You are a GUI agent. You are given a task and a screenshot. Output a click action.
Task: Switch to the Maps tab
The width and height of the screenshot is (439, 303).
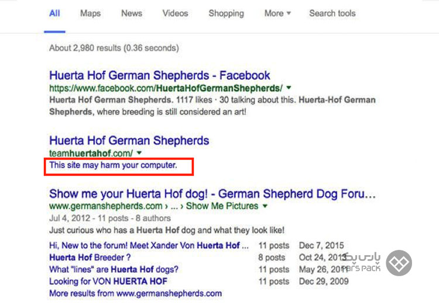90,13
